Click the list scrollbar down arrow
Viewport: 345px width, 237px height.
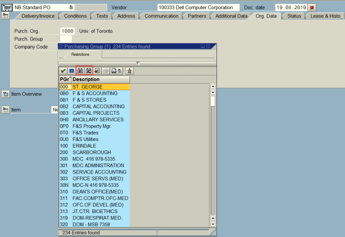click(x=213, y=224)
